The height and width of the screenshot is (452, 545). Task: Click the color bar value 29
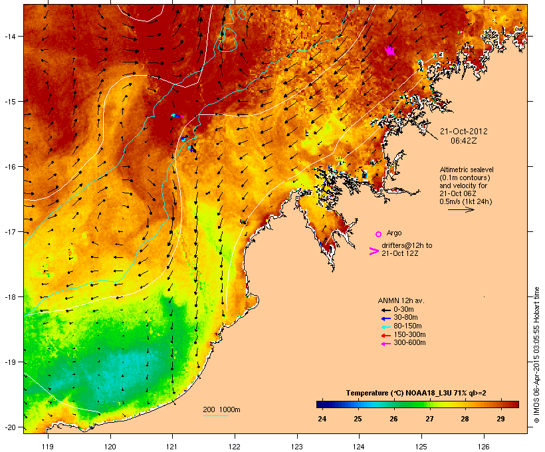pyautogui.click(x=501, y=419)
